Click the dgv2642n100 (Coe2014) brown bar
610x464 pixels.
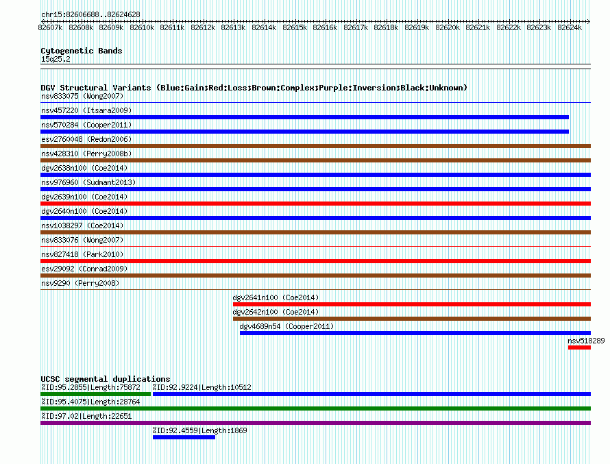[x=412, y=319]
